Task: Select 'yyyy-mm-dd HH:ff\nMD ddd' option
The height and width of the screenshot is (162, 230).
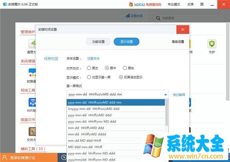Action: click(116, 115)
